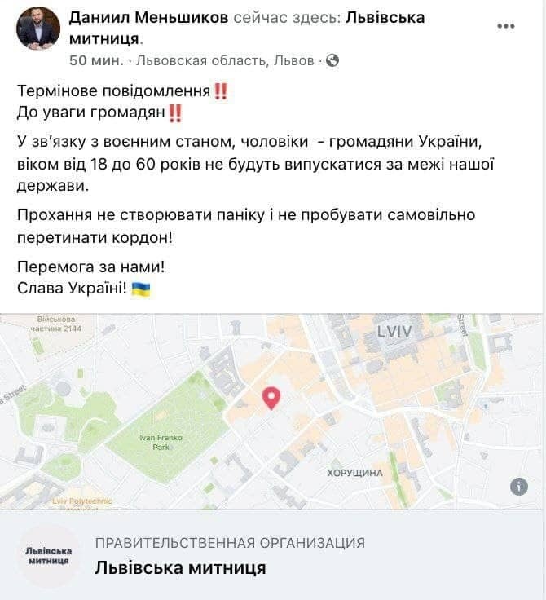Screen dimensions: 546x600
Task: Open the Львівська митниця check-in link in the post header
Action: tap(385, 17)
